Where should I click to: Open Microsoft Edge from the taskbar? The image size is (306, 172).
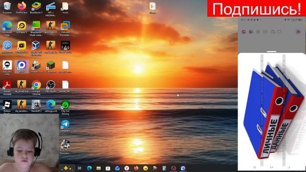coord(89,168)
